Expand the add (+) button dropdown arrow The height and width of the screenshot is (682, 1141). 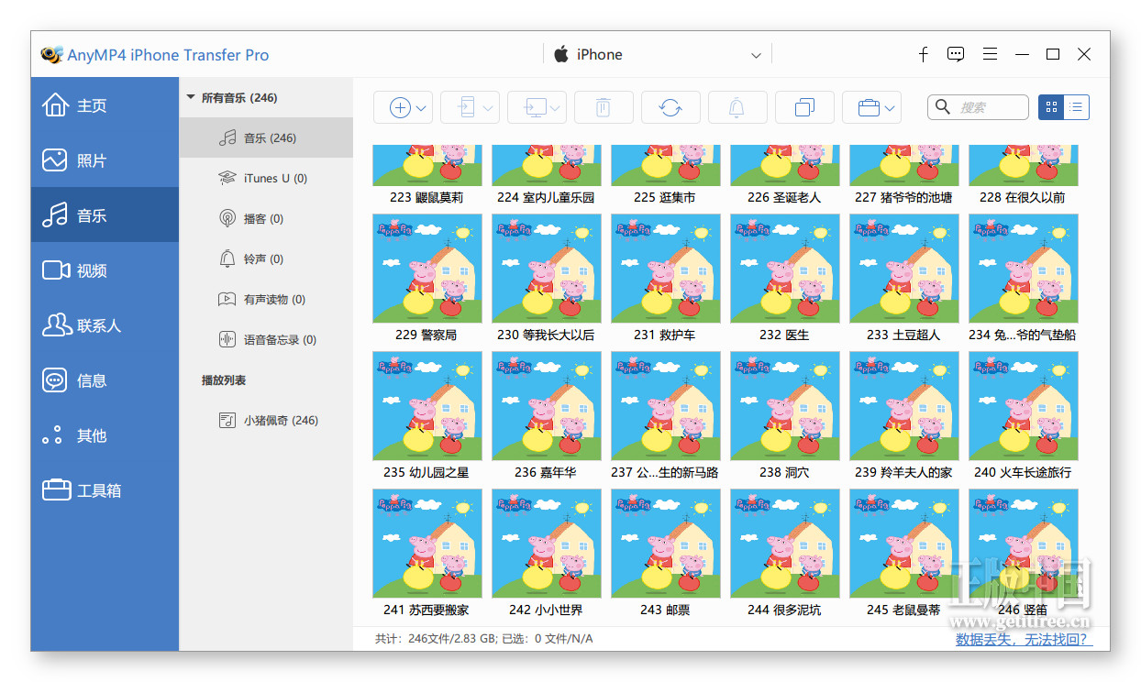point(421,108)
